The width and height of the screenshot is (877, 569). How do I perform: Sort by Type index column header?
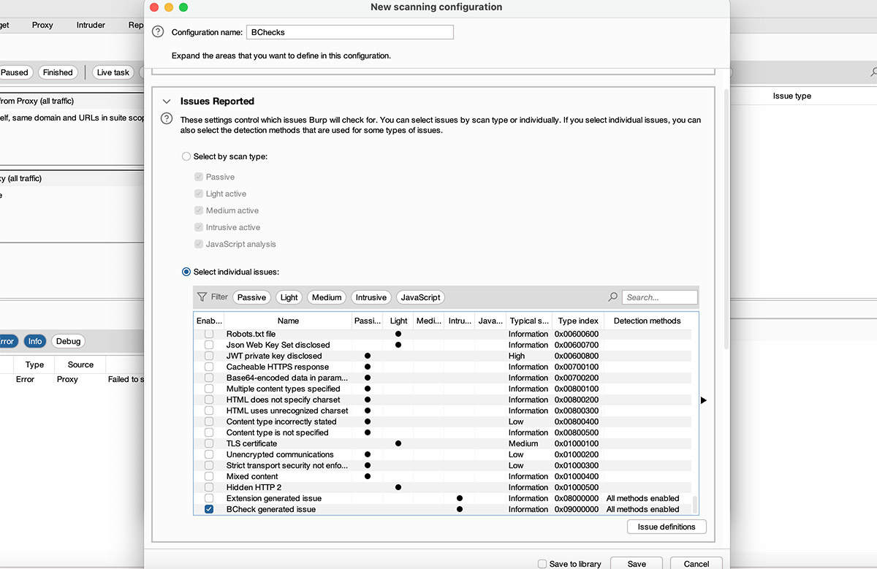coord(578,321)
